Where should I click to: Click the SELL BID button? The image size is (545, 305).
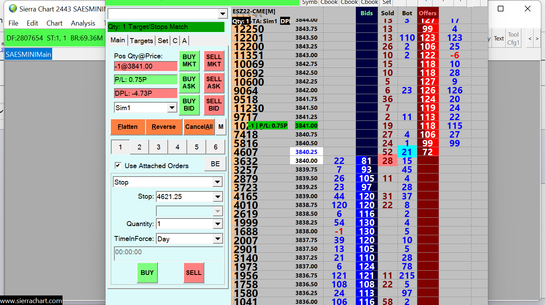(x=214, y=105)
